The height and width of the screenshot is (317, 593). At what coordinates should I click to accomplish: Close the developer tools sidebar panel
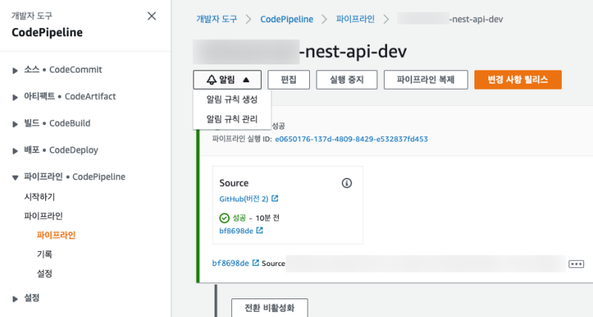click(152, 16)
